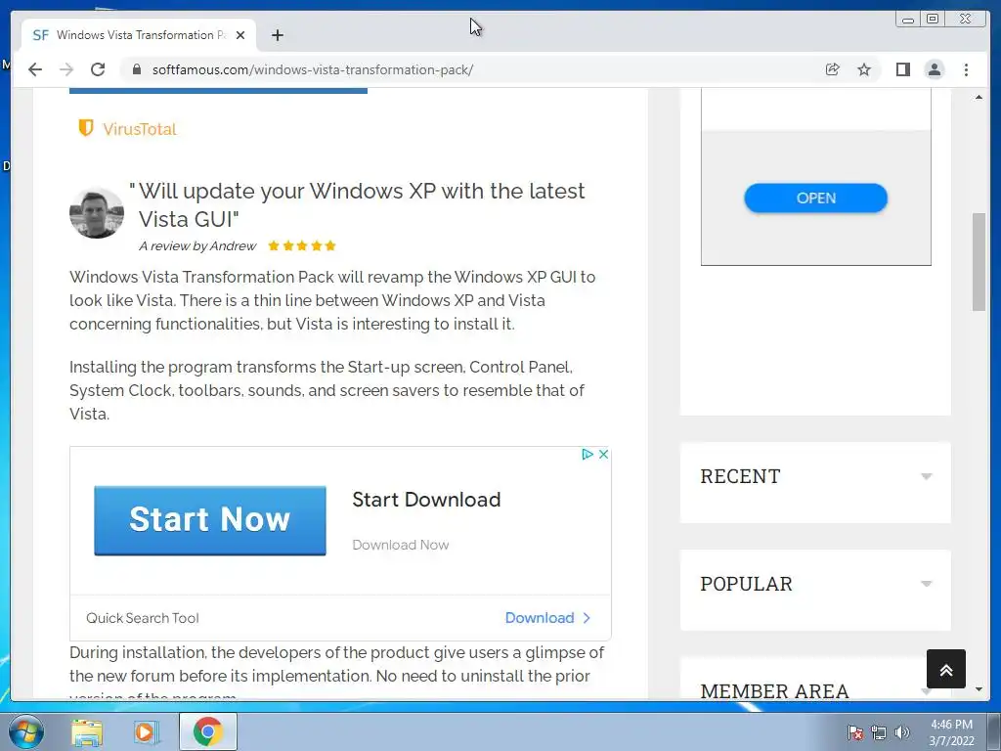This screenshot has width=1001, height=751.
Task: Open a new tab with the plus button
Action: point(277,35)
